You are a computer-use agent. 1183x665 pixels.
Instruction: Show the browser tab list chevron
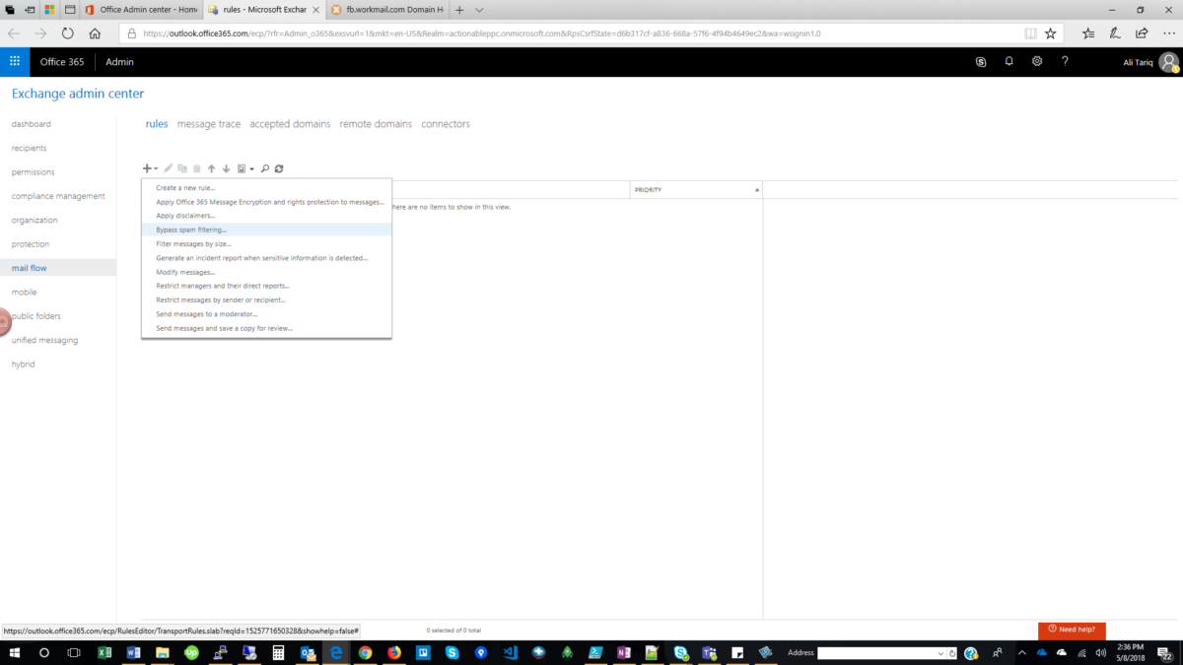pyautogui.click(x=479, y=10)
